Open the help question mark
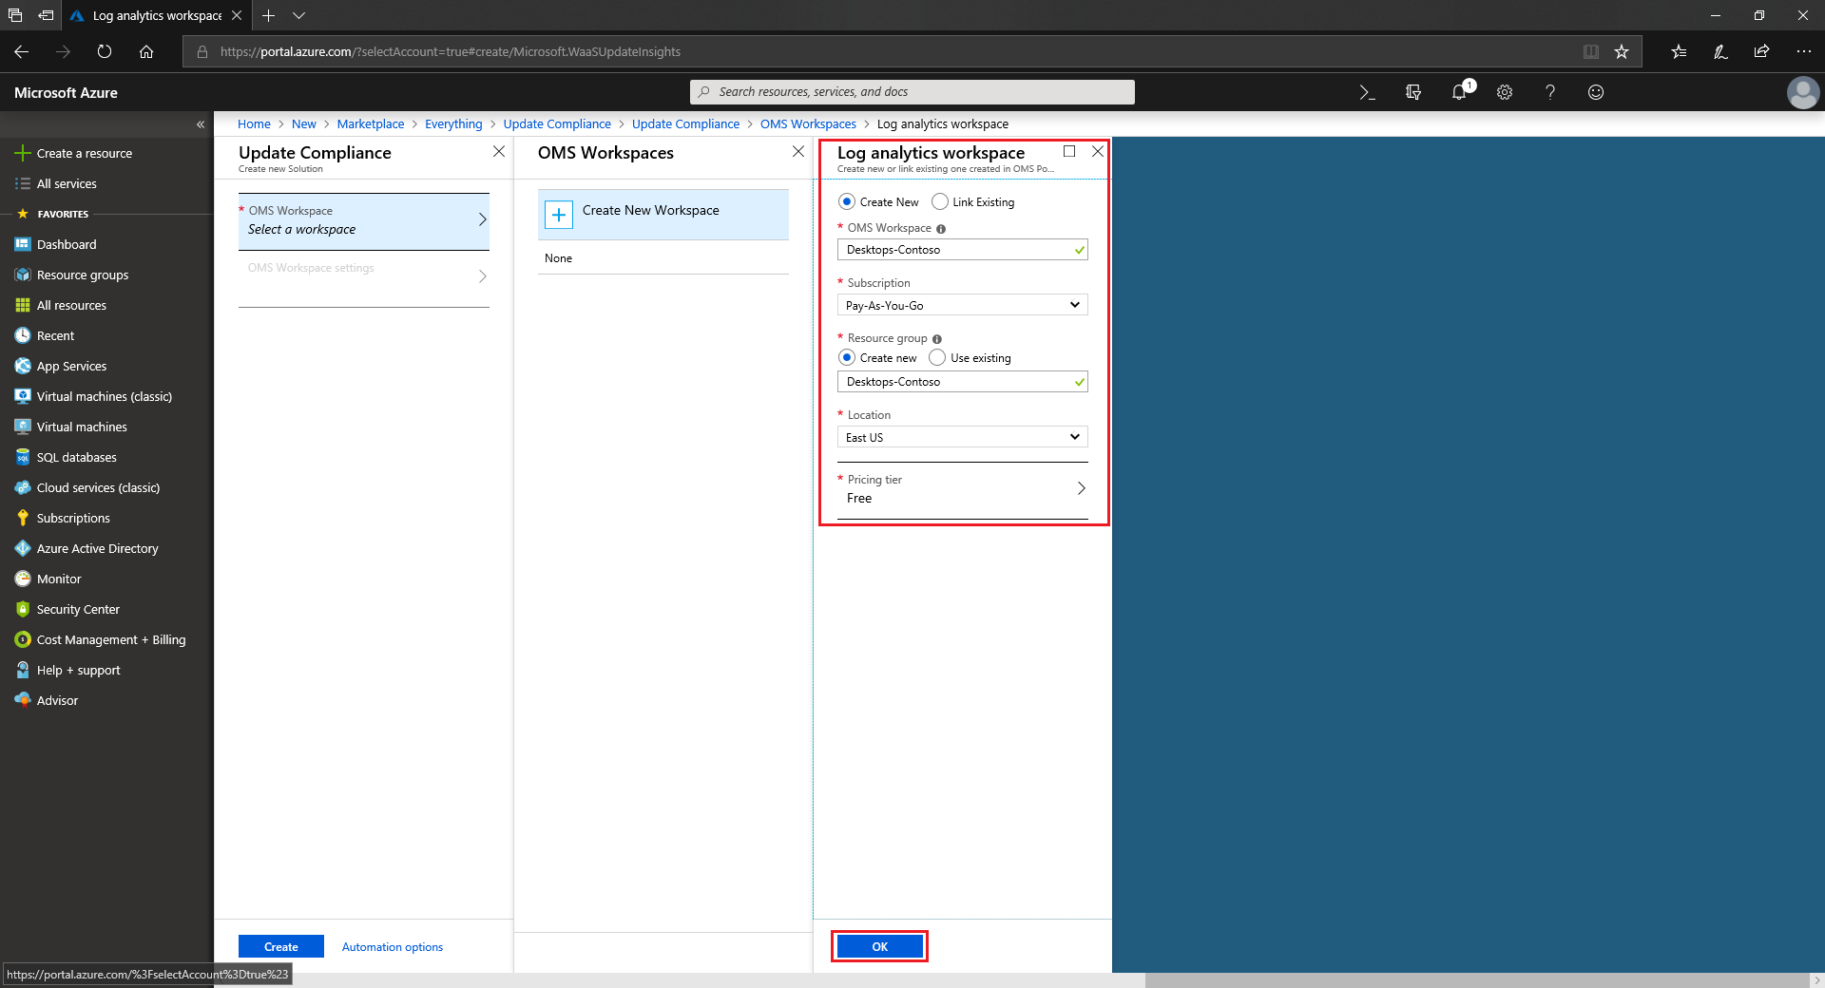 coord(1550,92)
